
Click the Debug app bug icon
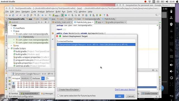pyautogui.click(x=66, y=15)
